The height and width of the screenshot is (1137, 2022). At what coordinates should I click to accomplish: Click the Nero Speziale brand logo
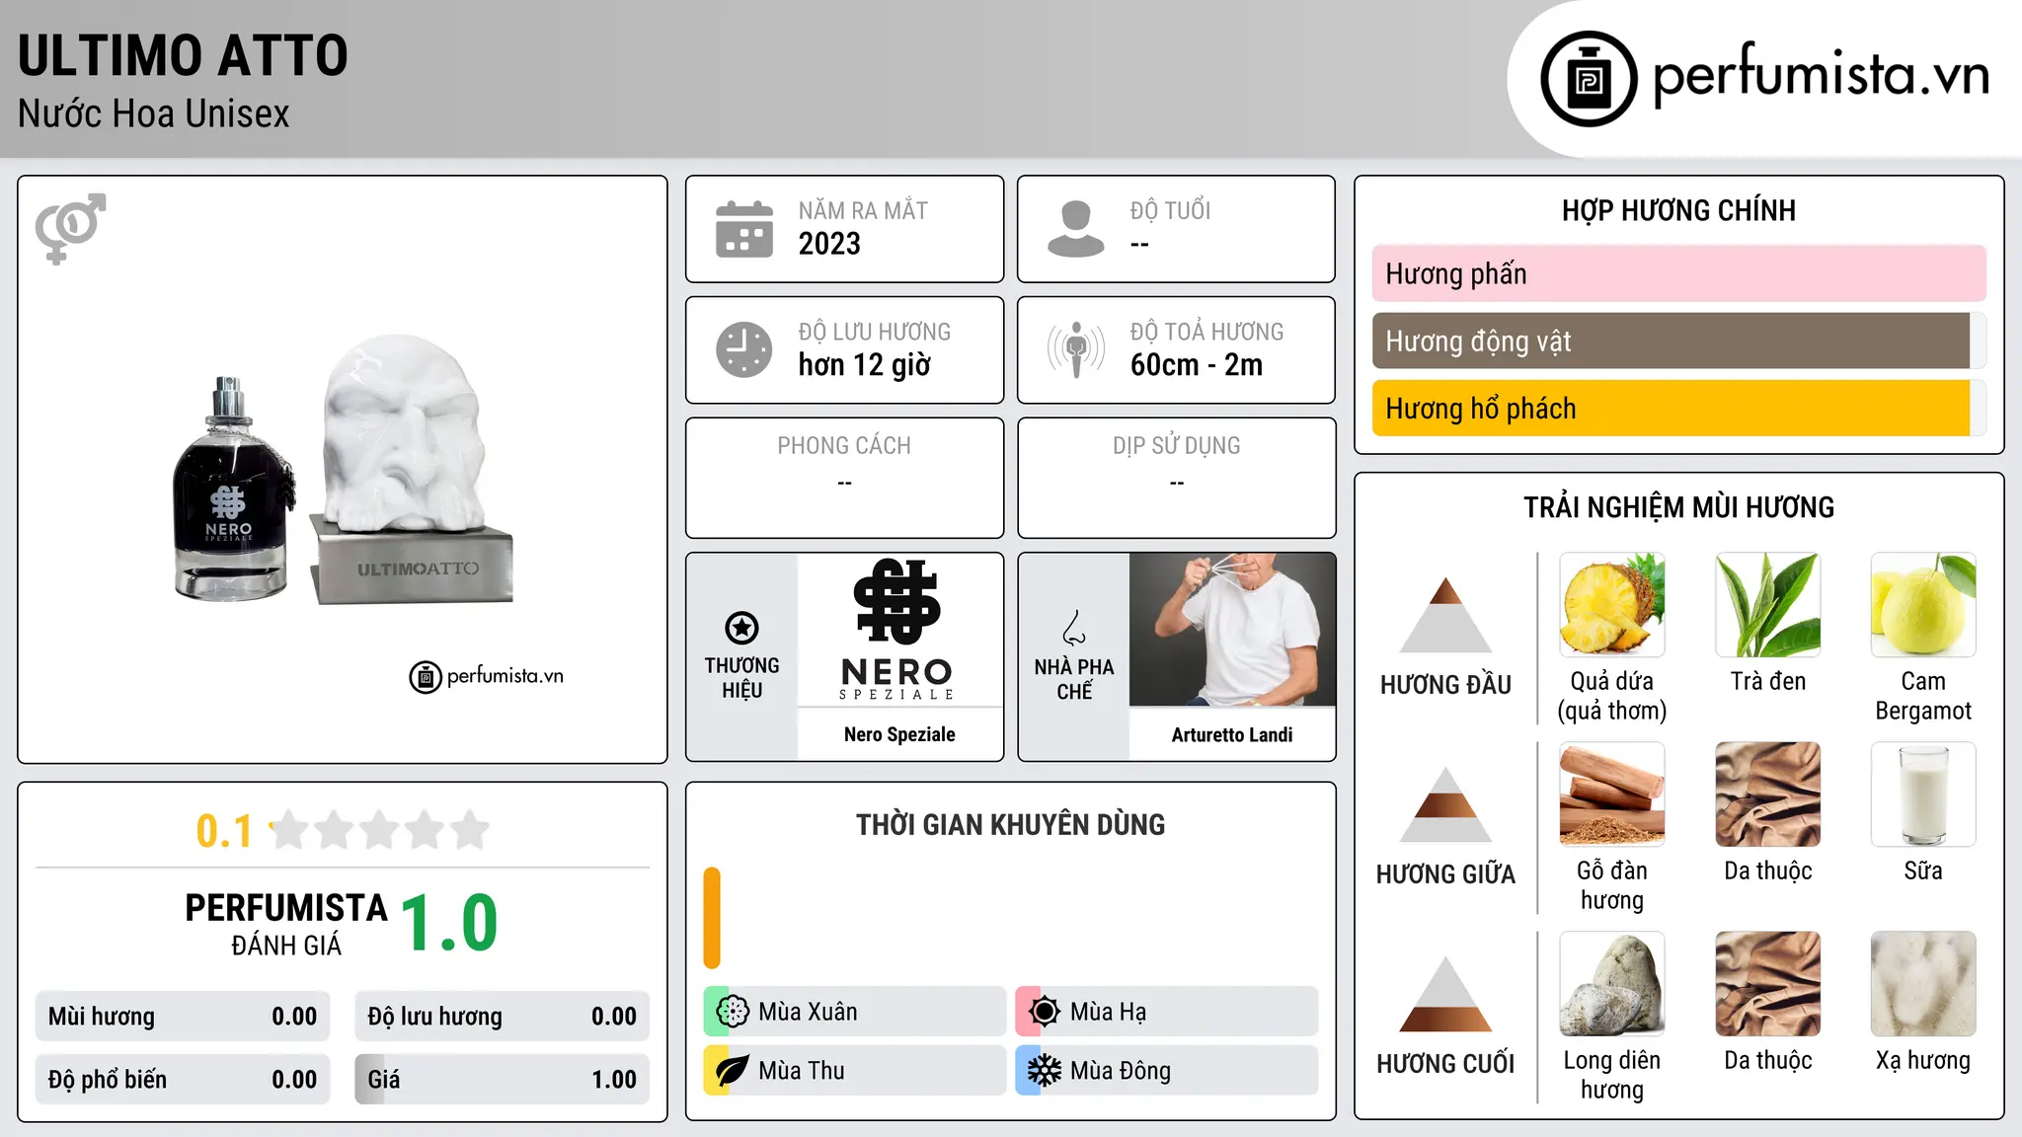(x=898, y=630)
